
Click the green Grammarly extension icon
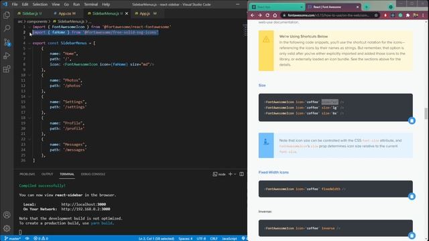pyautogui.click(x=401, y=15)
